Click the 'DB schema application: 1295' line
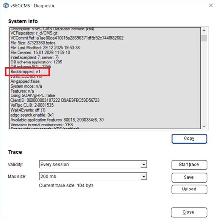The width and height of the screenshot is (217, 220). pyautogui.click(x=36, y=62)
